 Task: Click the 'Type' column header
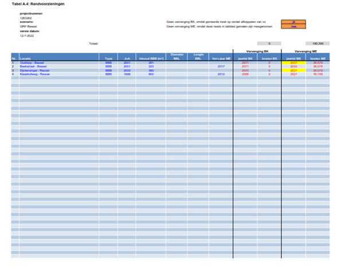(108, 58)
